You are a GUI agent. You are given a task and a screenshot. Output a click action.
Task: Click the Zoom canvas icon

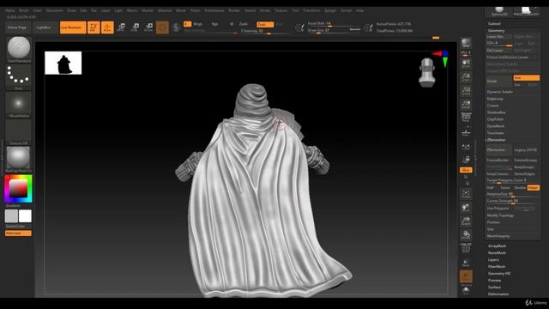[466, 77]
